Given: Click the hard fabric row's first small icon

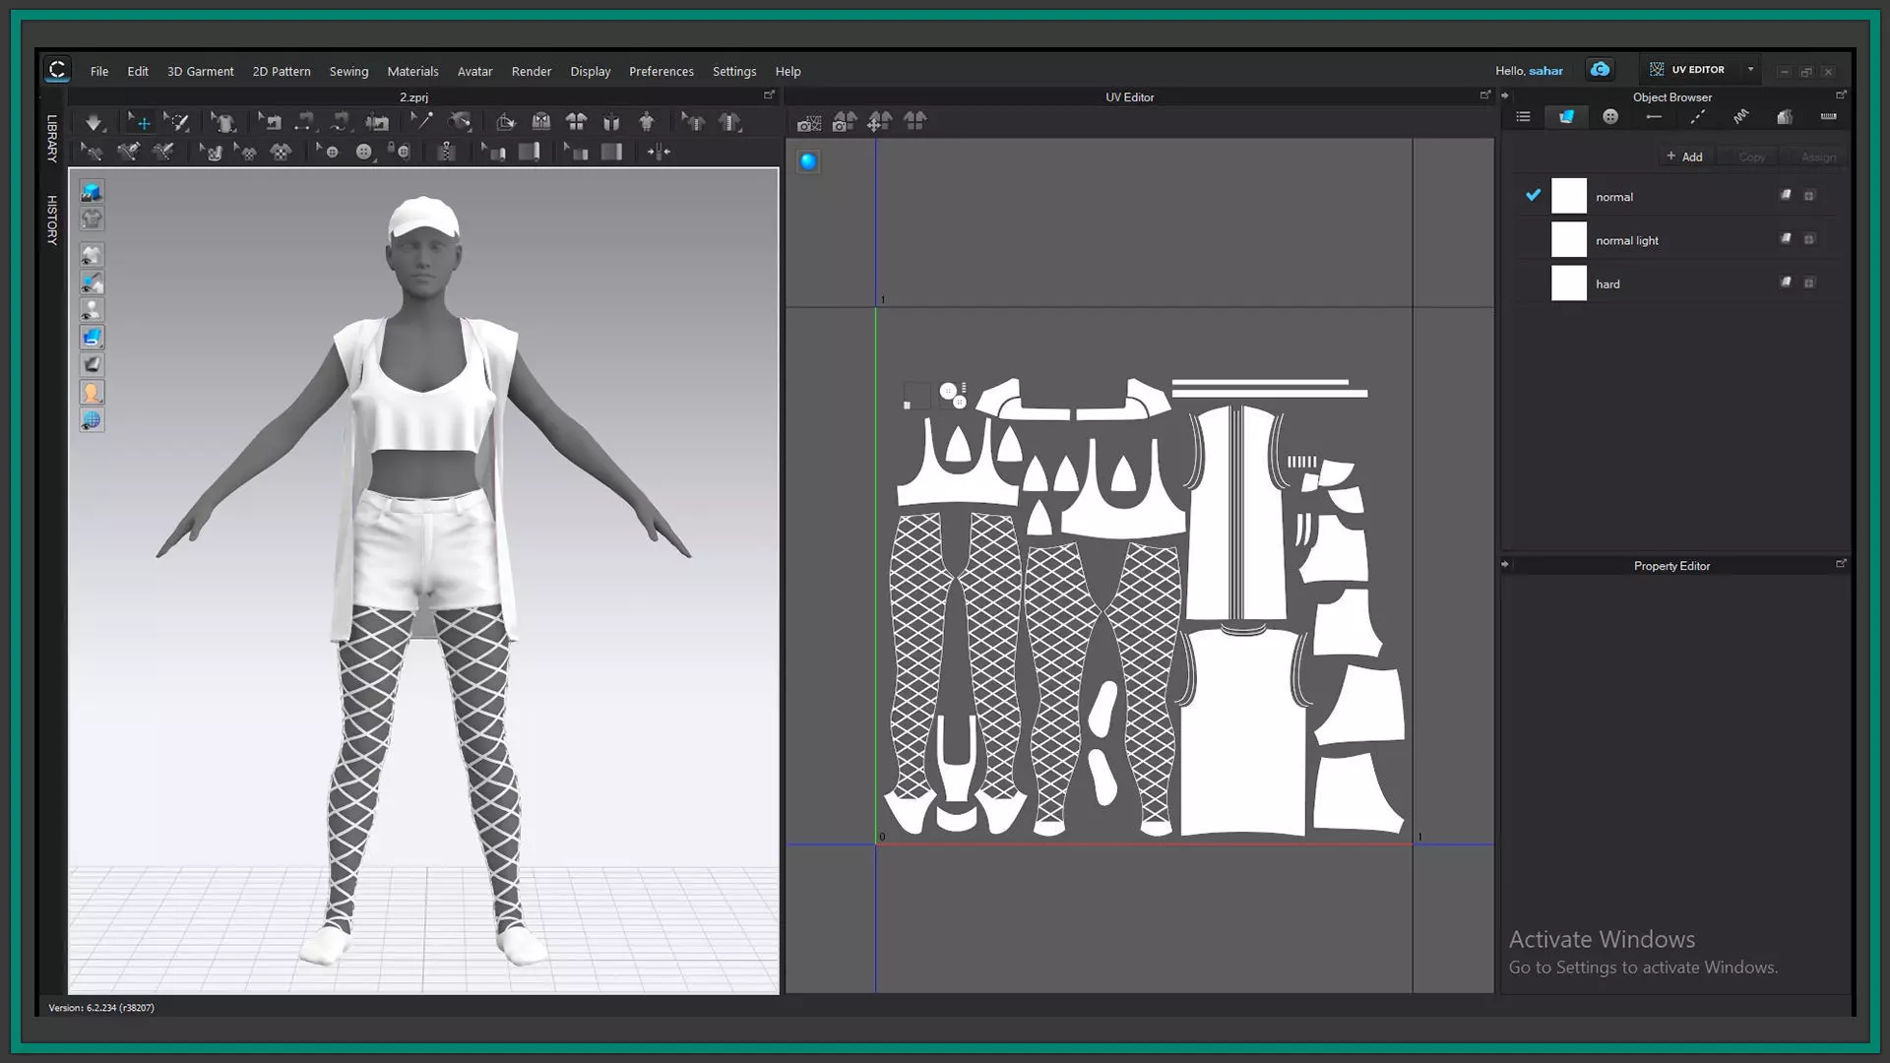Looking at the screenshot, I should (1786, 281).
